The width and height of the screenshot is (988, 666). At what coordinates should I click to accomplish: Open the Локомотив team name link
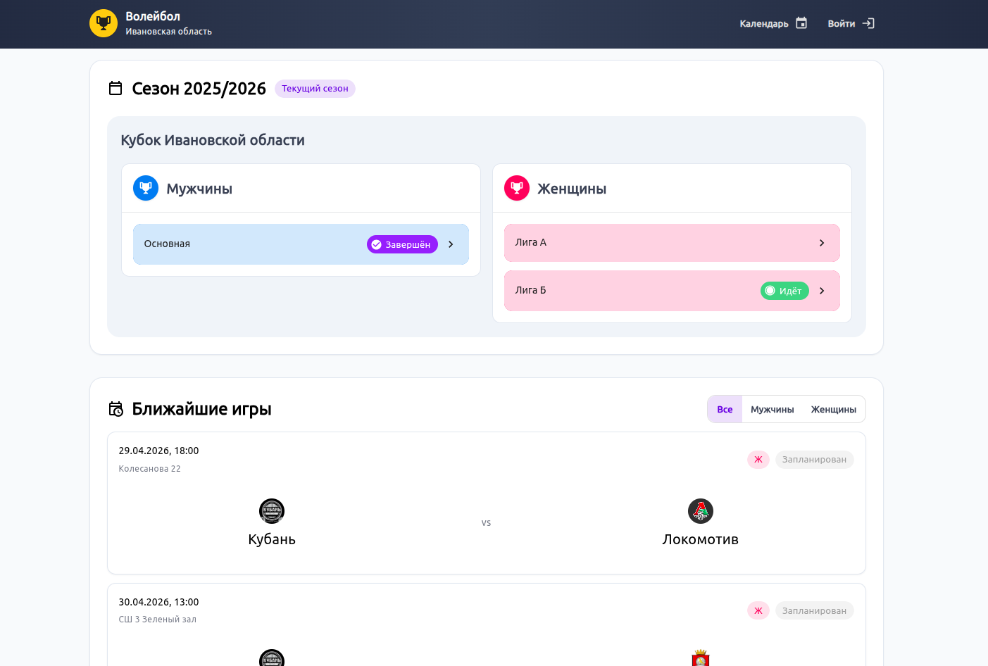tap(700, 539)
